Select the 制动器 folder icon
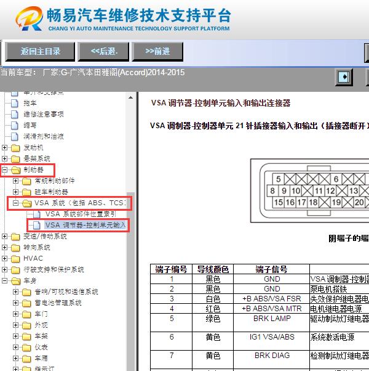Screen dimensions: 369x371 pos(15,170)
